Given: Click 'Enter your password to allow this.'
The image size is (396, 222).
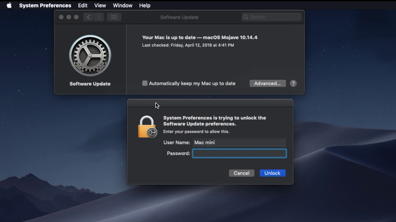Looking at the screenshot, I should click(x=196, y=131).
